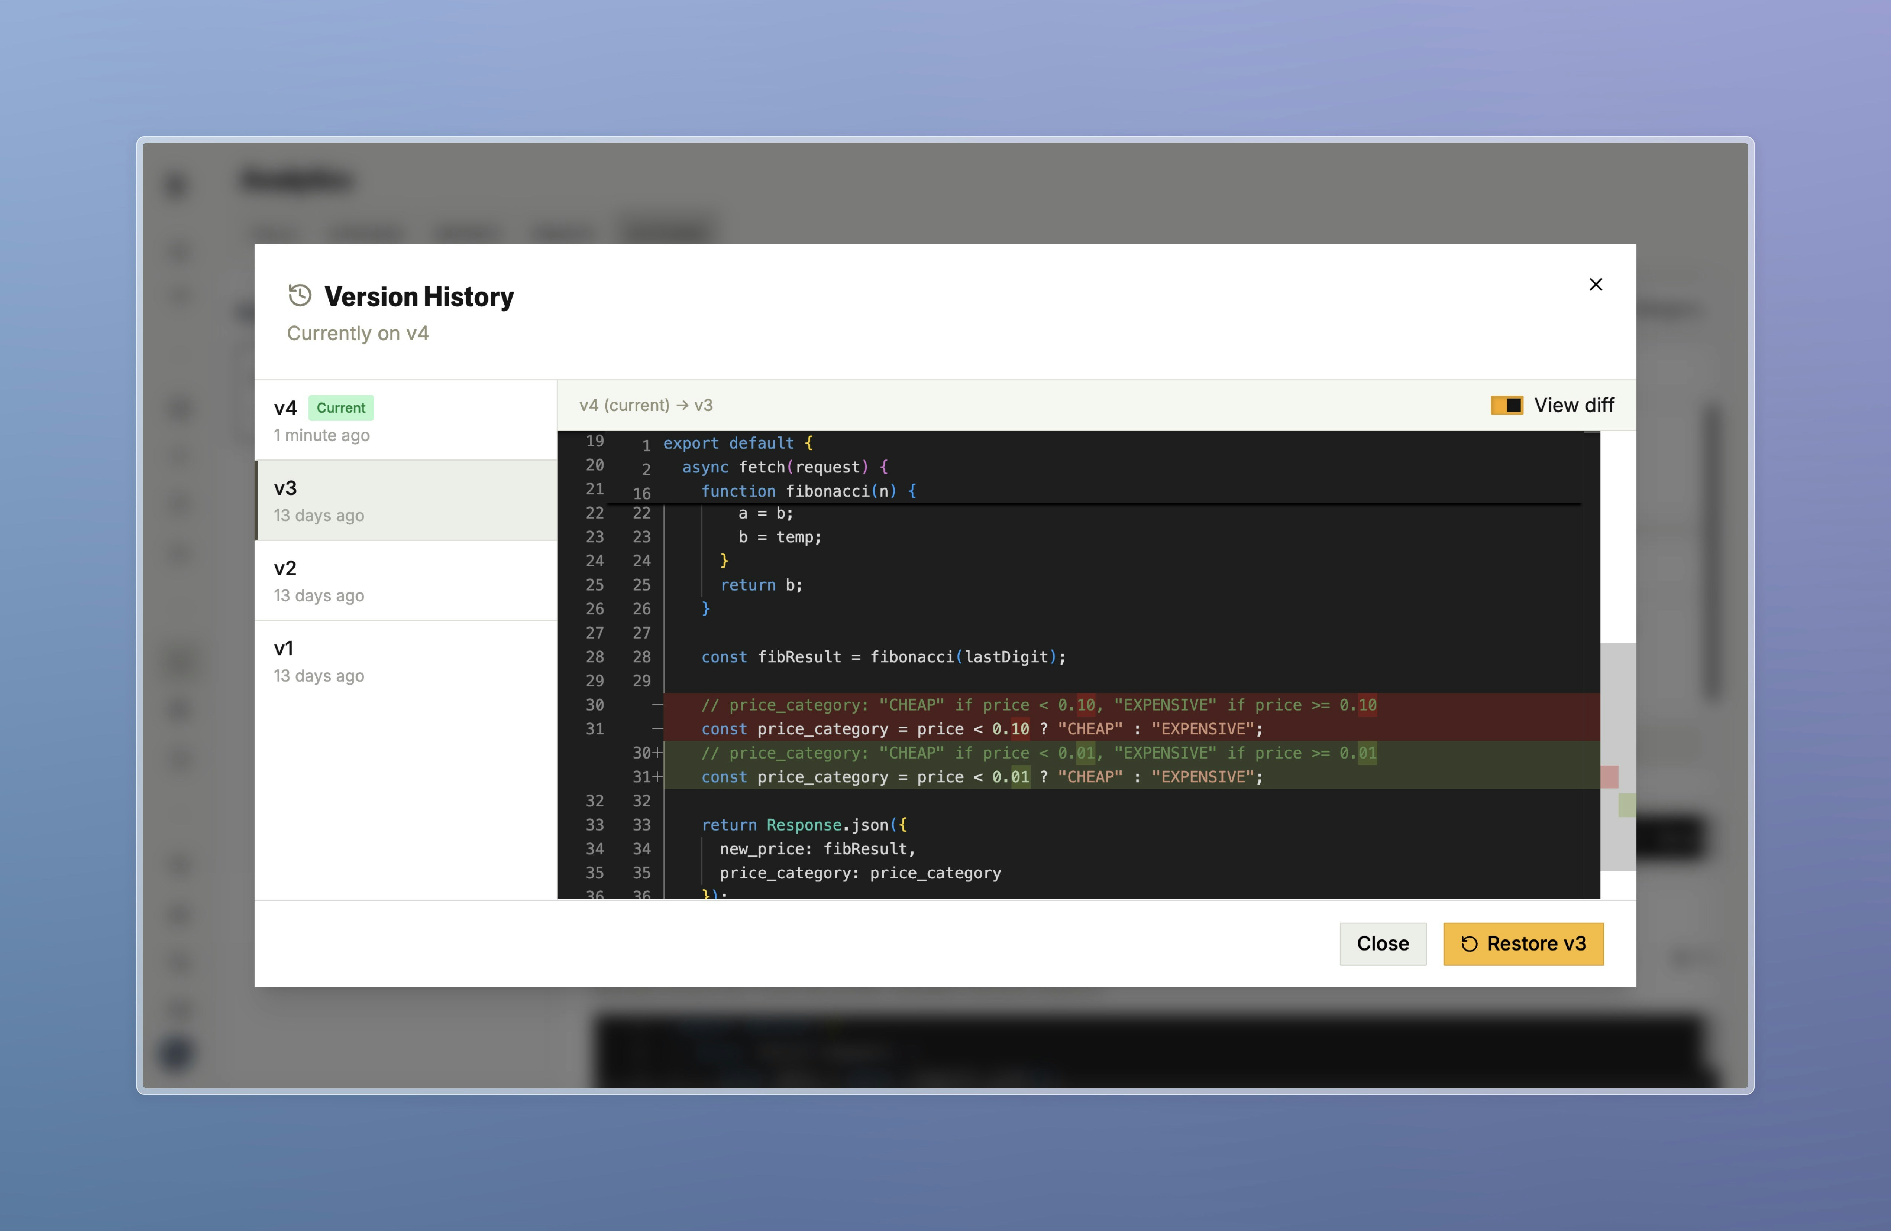Click the plus marker on added line 31
The height and width of the screenshot is (1231, 1891).
[x=658, y=777]
